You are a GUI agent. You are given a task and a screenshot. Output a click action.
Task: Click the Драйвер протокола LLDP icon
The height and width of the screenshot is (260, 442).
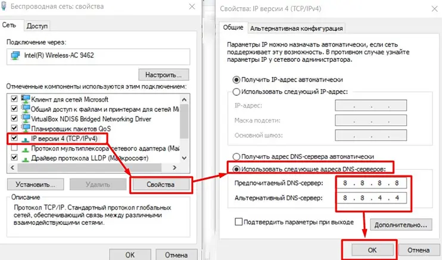click(x=26, y=159)
